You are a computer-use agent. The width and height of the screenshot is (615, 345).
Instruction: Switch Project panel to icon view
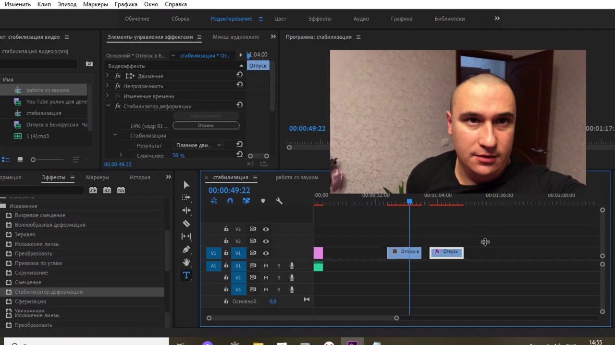pos(20,160)
